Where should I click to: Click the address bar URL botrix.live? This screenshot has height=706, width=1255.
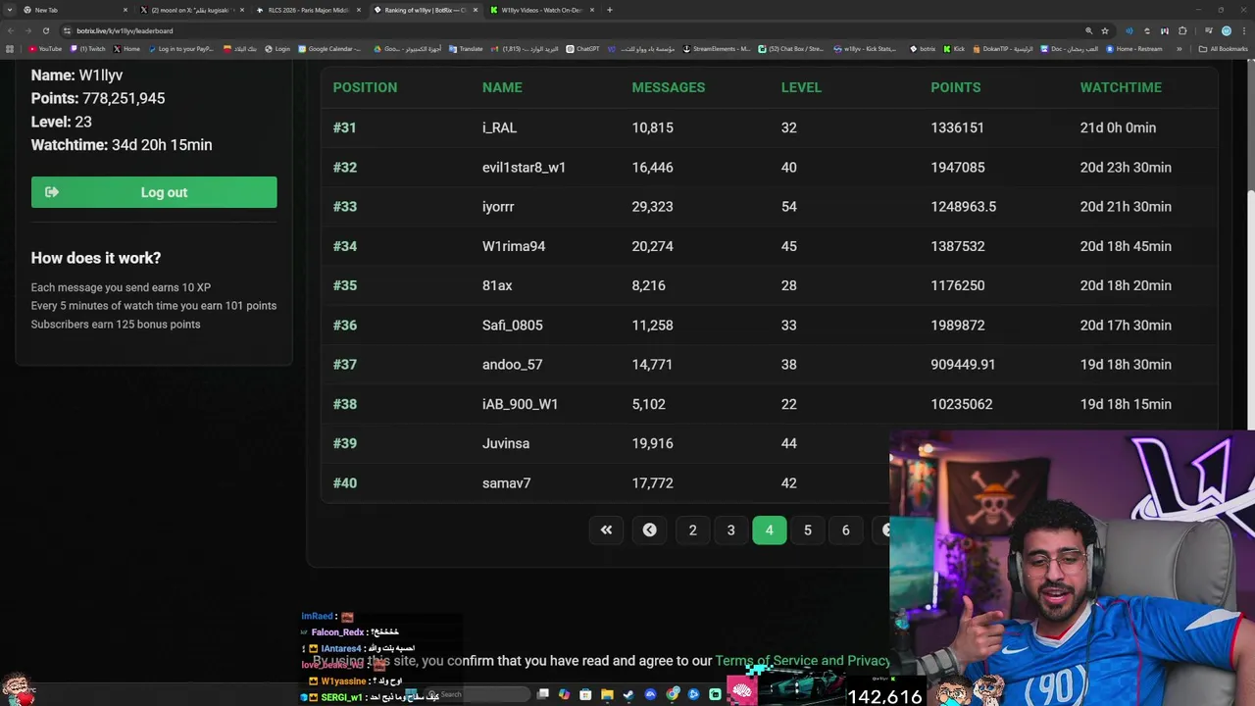(125, 30)
